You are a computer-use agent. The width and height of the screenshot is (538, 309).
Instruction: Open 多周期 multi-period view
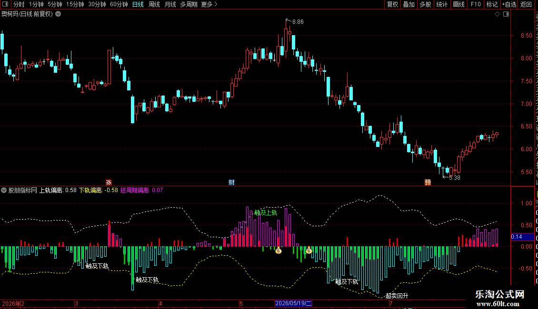pos(189,4)
